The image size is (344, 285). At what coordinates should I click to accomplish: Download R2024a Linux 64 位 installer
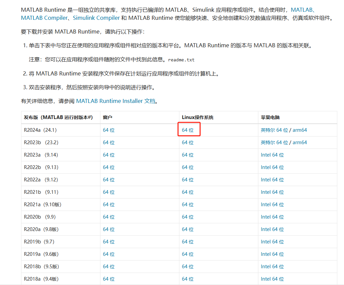[x=188, y=130]
